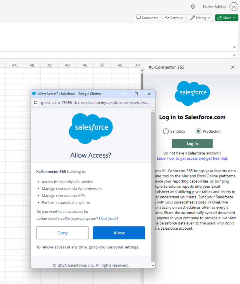
Task: Click 'Manage user data via Web browsers' text
Action: 71,189
